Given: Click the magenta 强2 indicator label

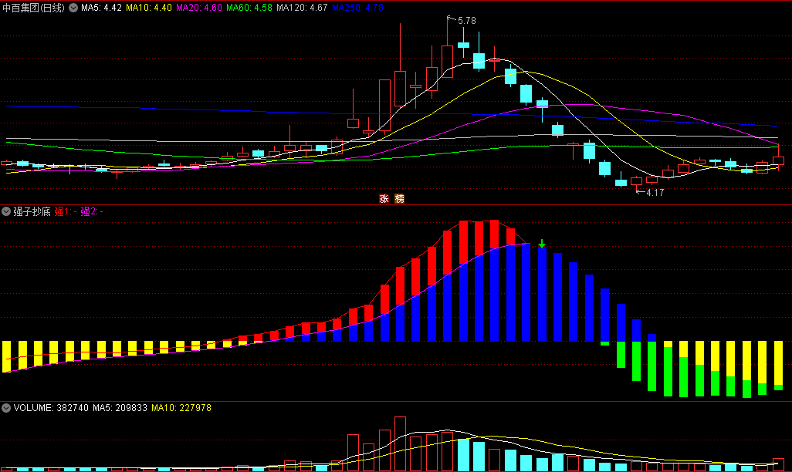Looking at the screenshot, I should pyautogui.click(x=91, y=211).
